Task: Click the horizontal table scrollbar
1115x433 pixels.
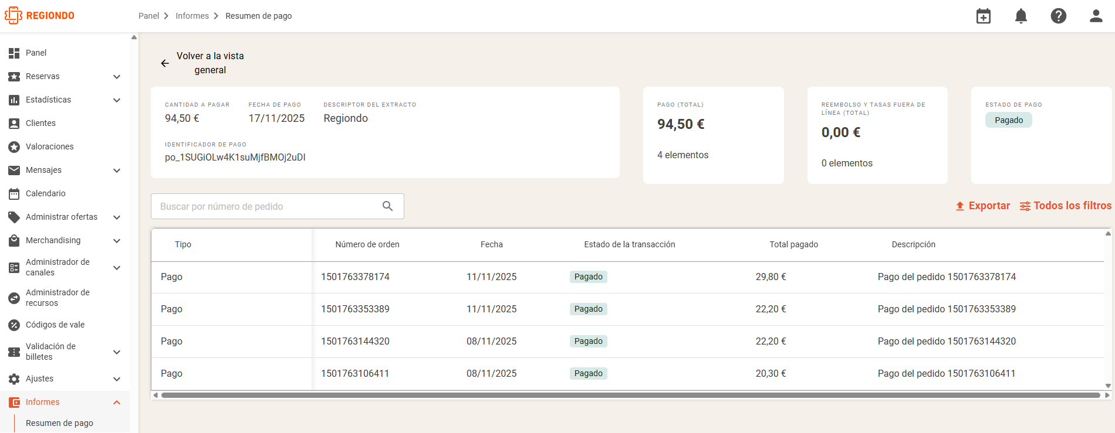Action: (631, 396)
